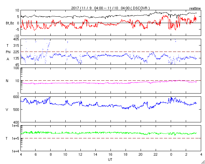Click the "135" tick label
The image size is (205, 164).
pyautogui.click(x=17, y=58)
